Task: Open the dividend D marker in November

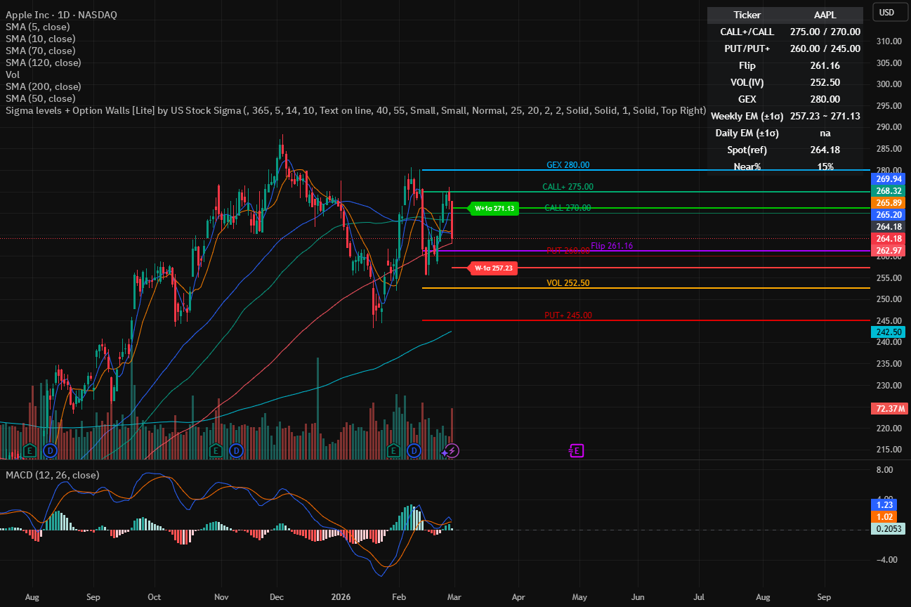Action: [x=237, y=450]
